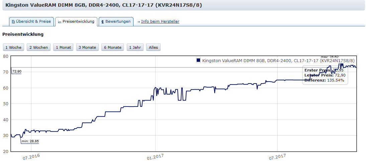Open the Bewertungen tab
The image size is (366, 161).
[116, 21]
